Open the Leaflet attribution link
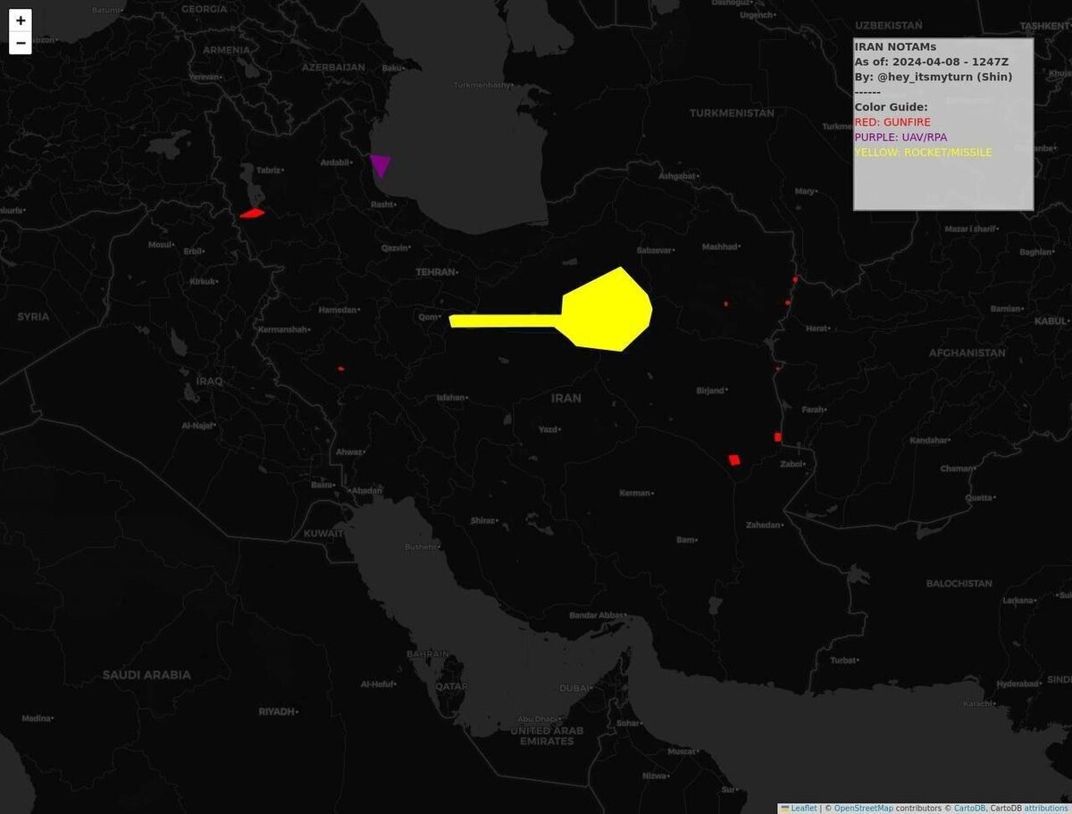This screenshot has width=1072, height=814. coord(803,808)
